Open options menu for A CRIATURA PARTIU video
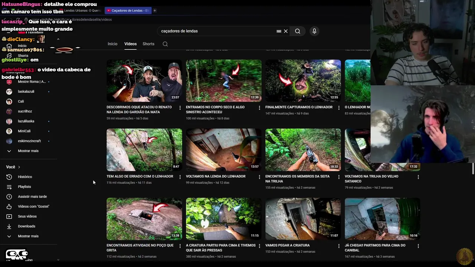 pos(259,246)
